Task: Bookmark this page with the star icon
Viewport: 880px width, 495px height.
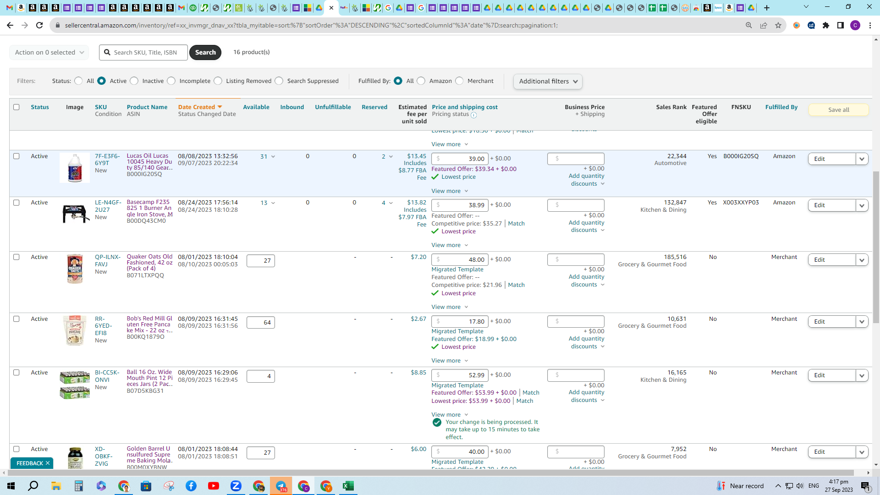Action: tap(778, 25)
